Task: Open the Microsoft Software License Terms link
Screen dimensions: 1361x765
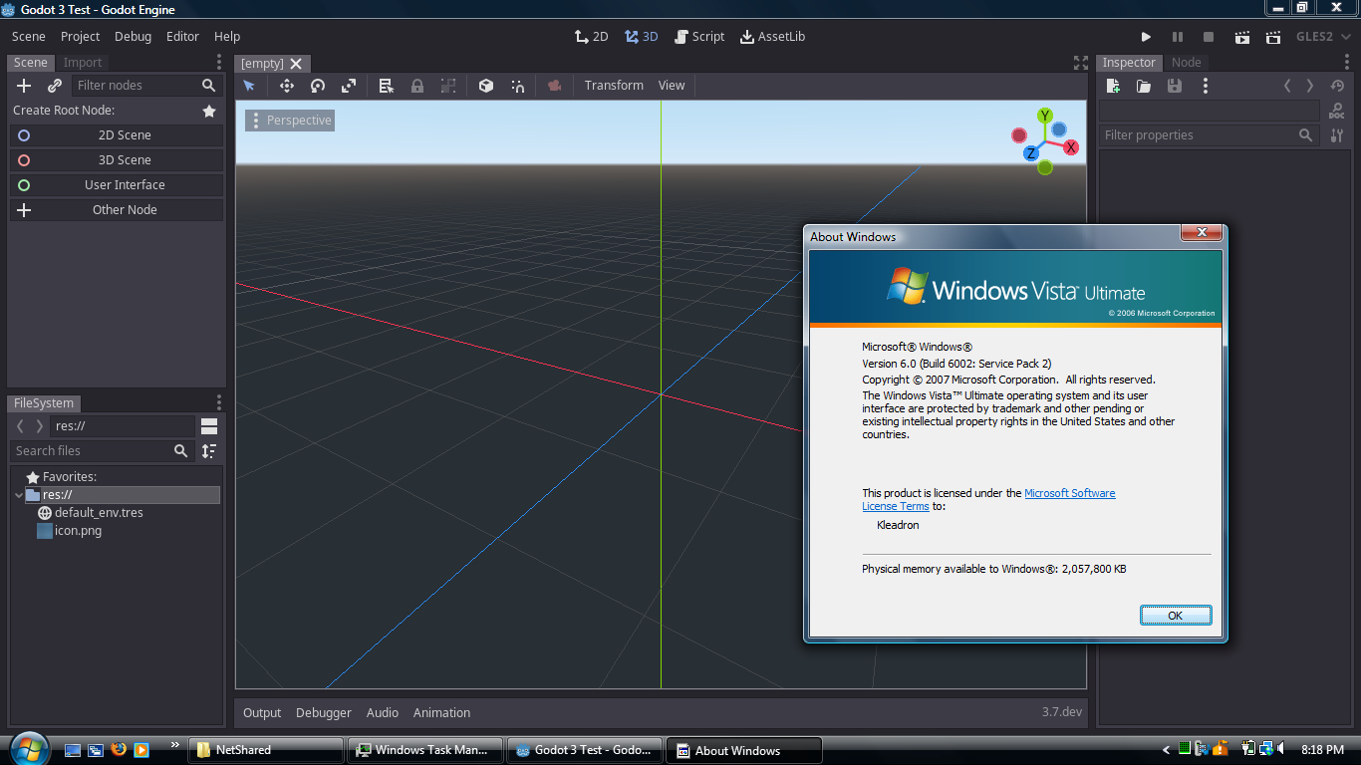Action: pyautogui.click(x=1069, y=493)
